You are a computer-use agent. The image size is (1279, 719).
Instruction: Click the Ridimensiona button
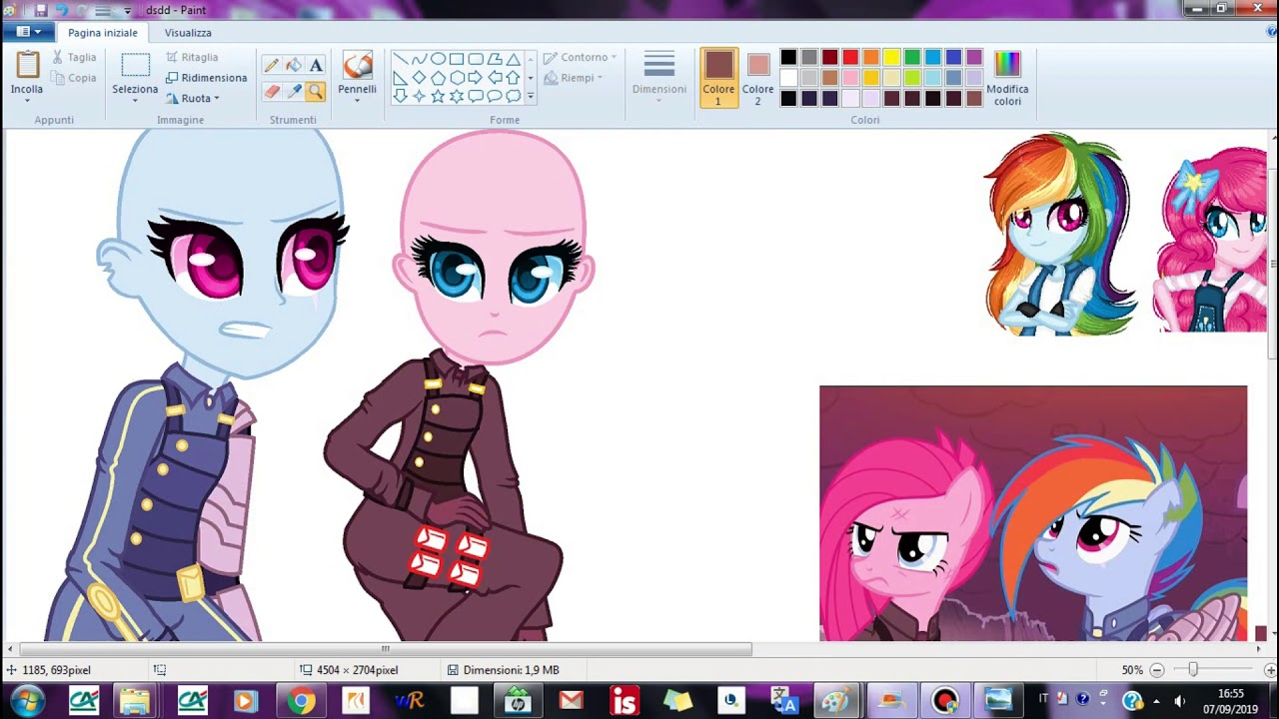click(x=206, y=78)
